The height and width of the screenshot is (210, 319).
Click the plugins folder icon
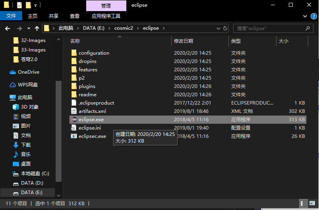(74, 86)
